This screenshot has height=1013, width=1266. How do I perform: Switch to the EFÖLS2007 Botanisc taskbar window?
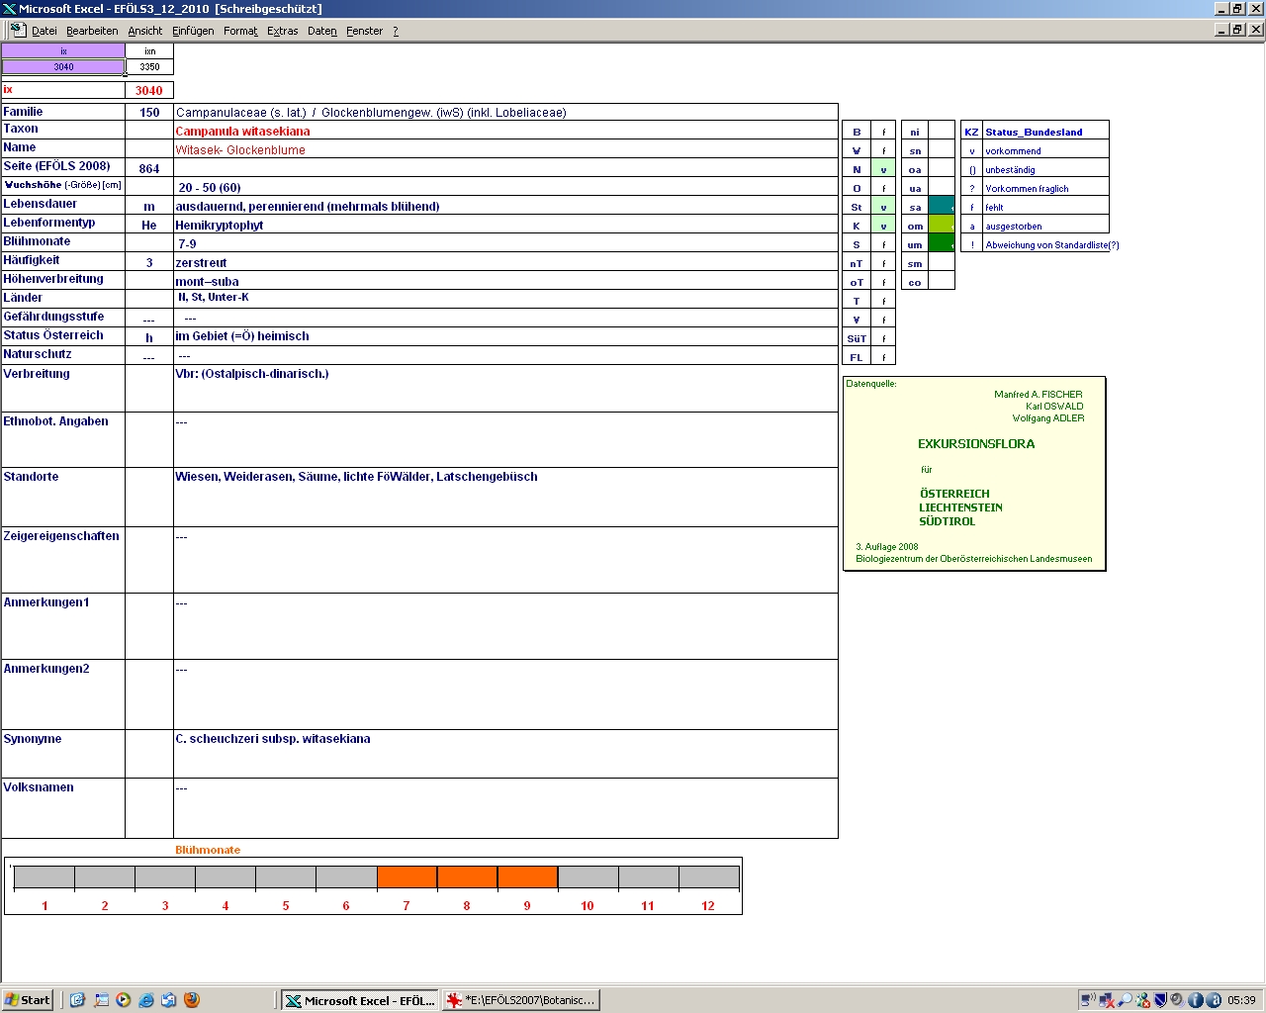click(x=520, y=1000)
